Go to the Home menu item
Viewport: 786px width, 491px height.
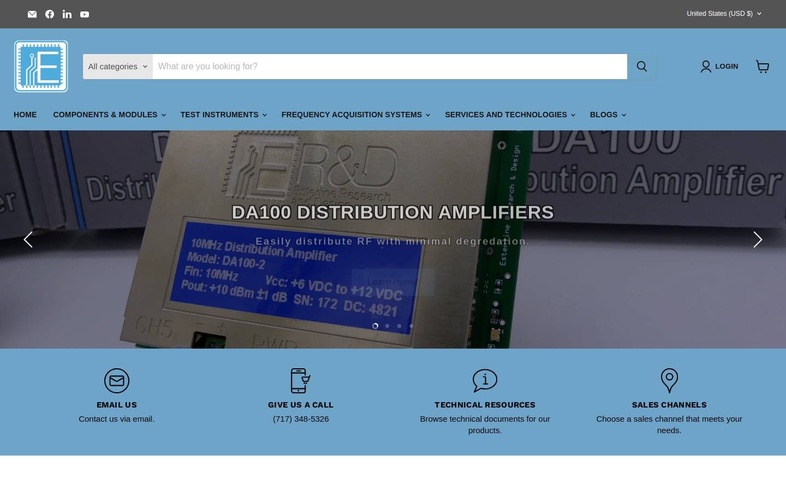[25, 115]
